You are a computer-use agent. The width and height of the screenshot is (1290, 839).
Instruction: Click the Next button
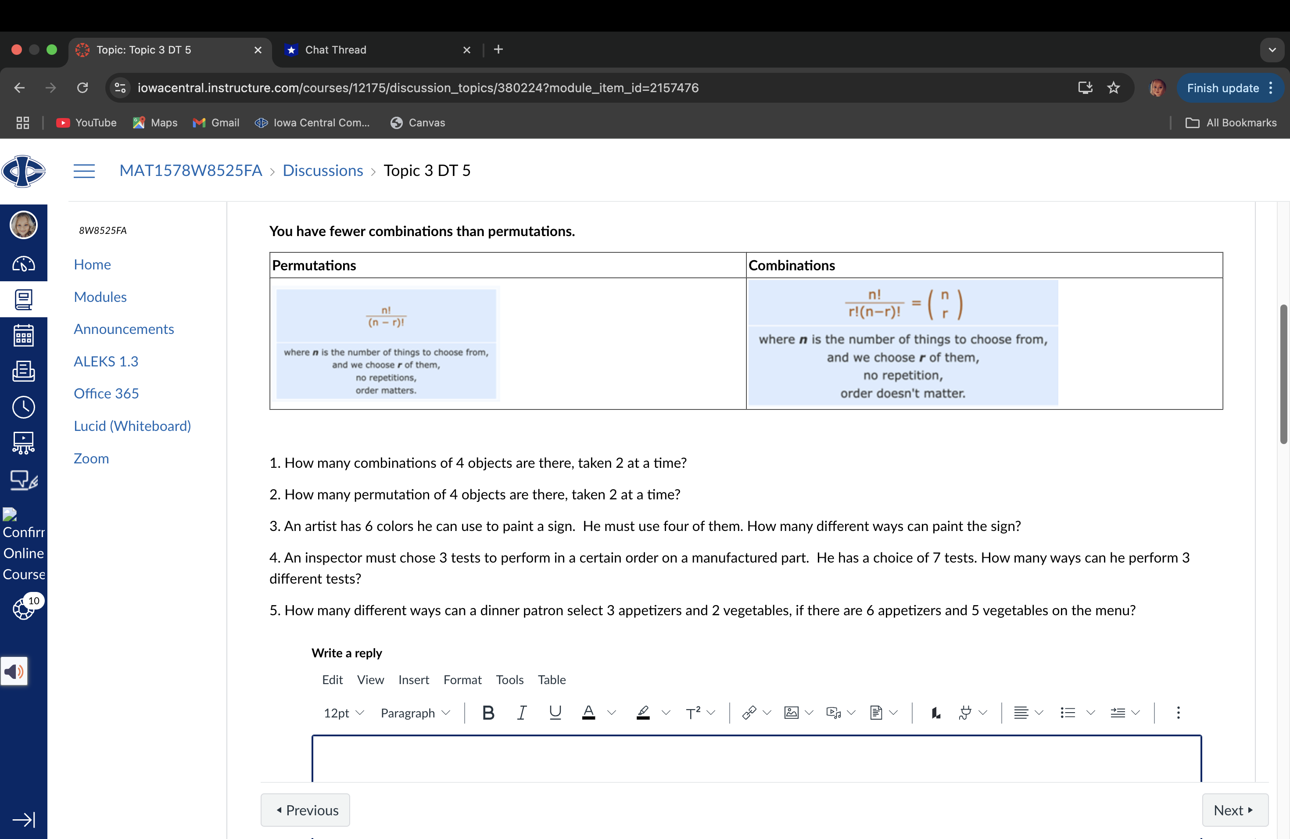point(1234,810)
